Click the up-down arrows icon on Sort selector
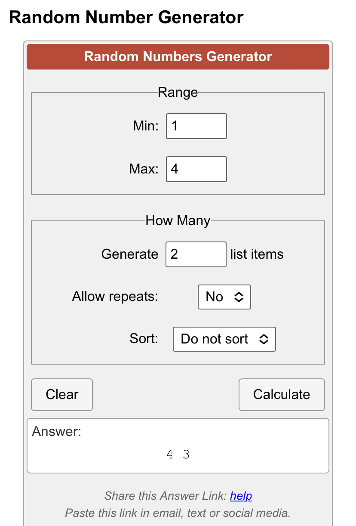Viewport: 356px width, 526px height. 264,339
